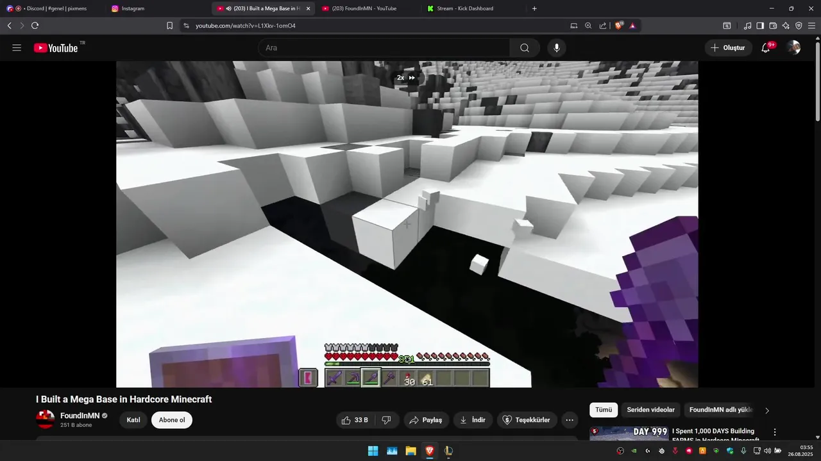Screen dimensions: 821x461
Task: Open Brave Rewards triangle icon
Action: pos(632,26)
